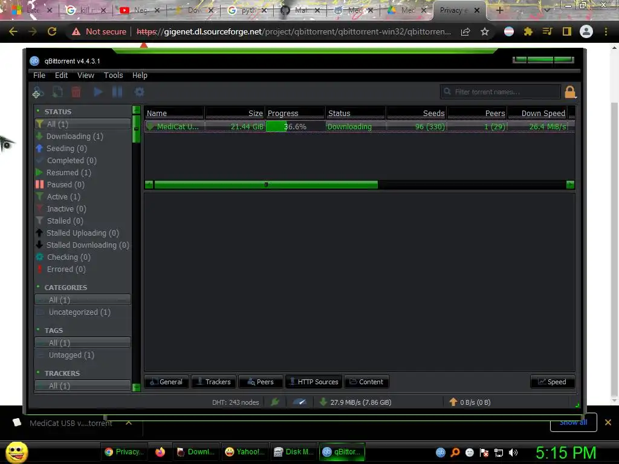This screenshot has height=464, width=619.
Task: Click the blue Pause toolbar icon
Action: (x=117, y=92)
